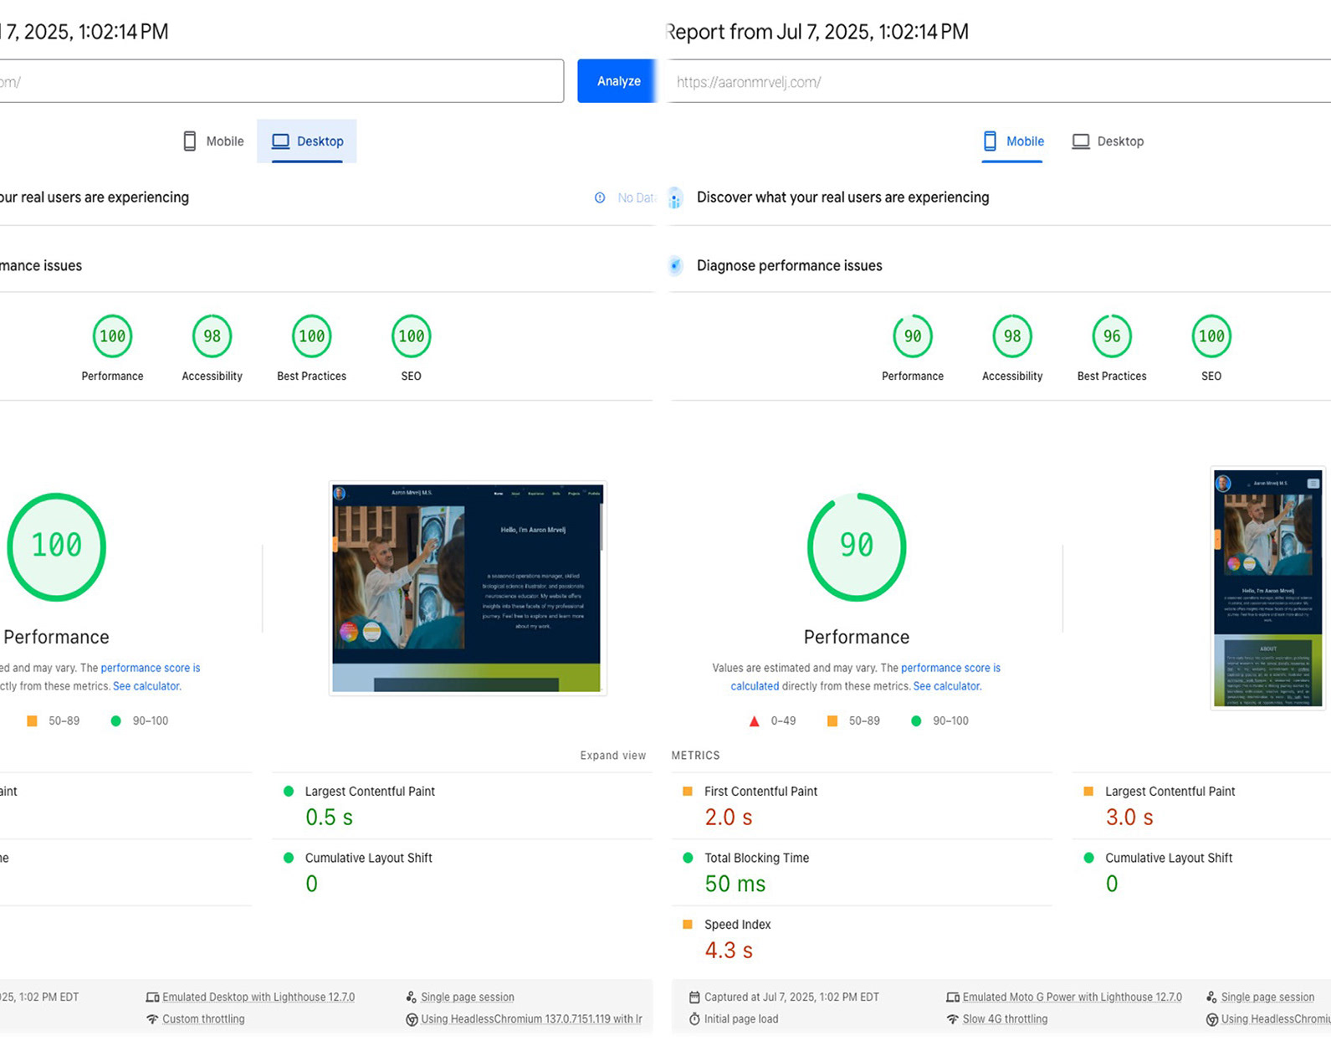Click the device icon beside Emulated Desktop
Screen dimensions: 1331x1041
[152, 997]
